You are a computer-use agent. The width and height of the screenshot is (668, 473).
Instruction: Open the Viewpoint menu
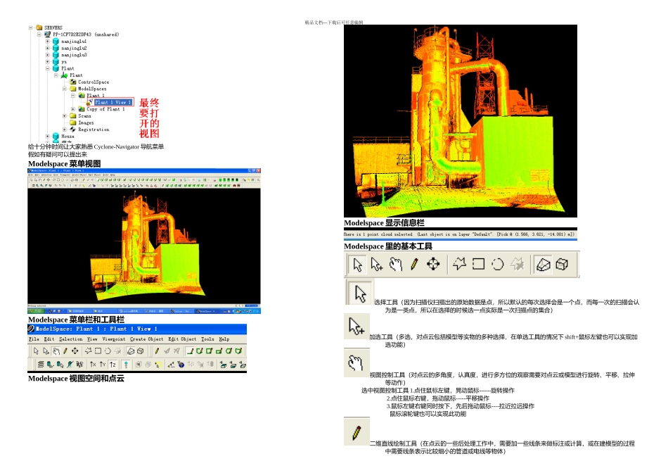pyautogui.click(x=114, y=339)
